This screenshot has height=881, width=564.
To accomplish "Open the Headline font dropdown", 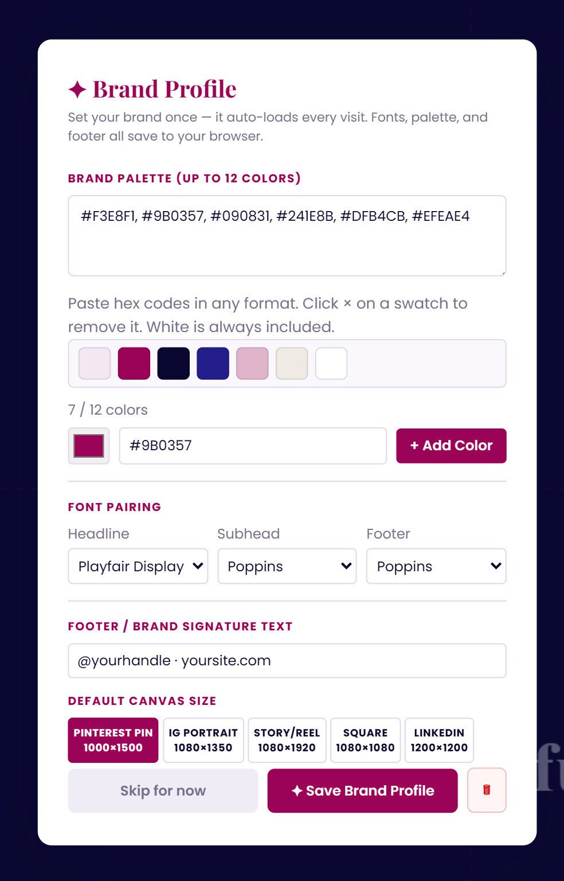I will [138, 566].
